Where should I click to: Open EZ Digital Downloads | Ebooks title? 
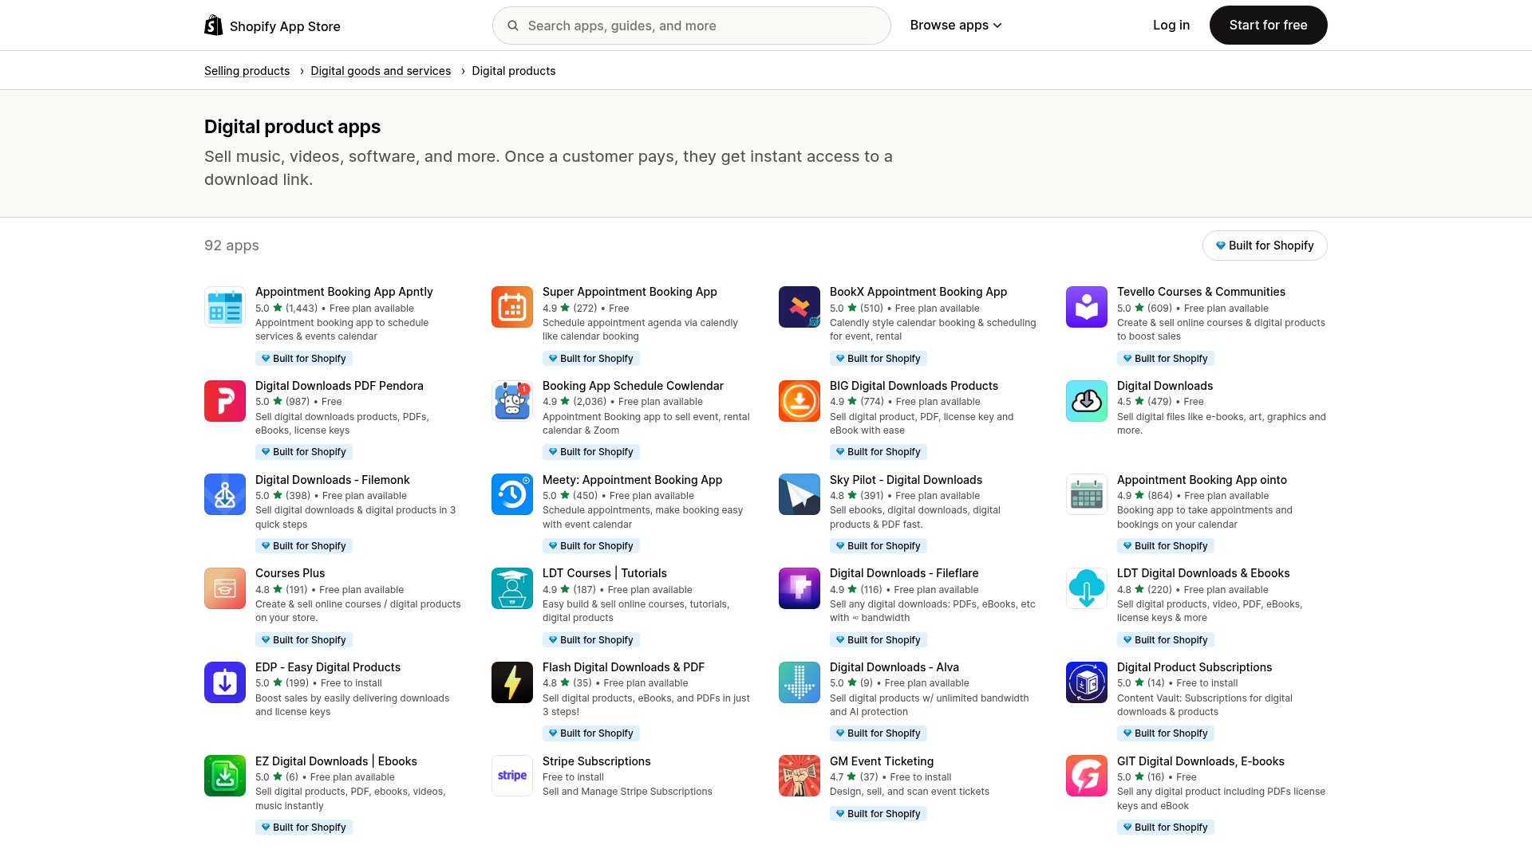[x=336, y=761]
